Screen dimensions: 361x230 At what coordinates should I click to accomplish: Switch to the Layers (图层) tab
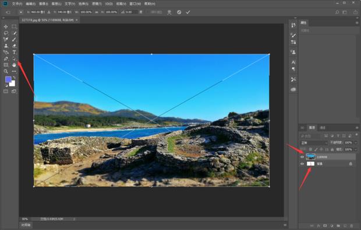pos(312,128)
